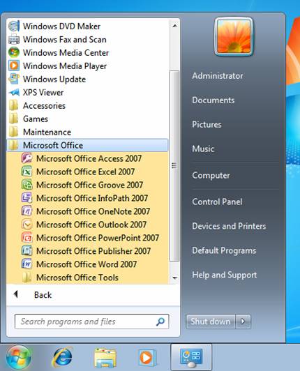The width and height of the screenshot is (300, 371).
Task: Click the 'Windows Media Center' label
Action: [66, 53]
